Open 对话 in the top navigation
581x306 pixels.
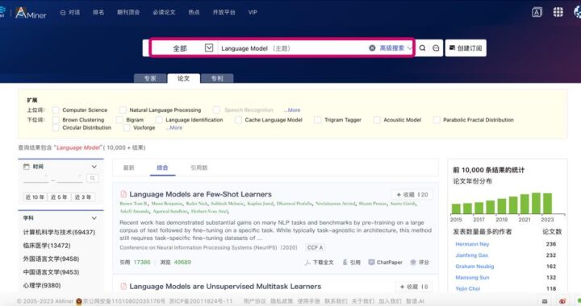click(70, 12)
